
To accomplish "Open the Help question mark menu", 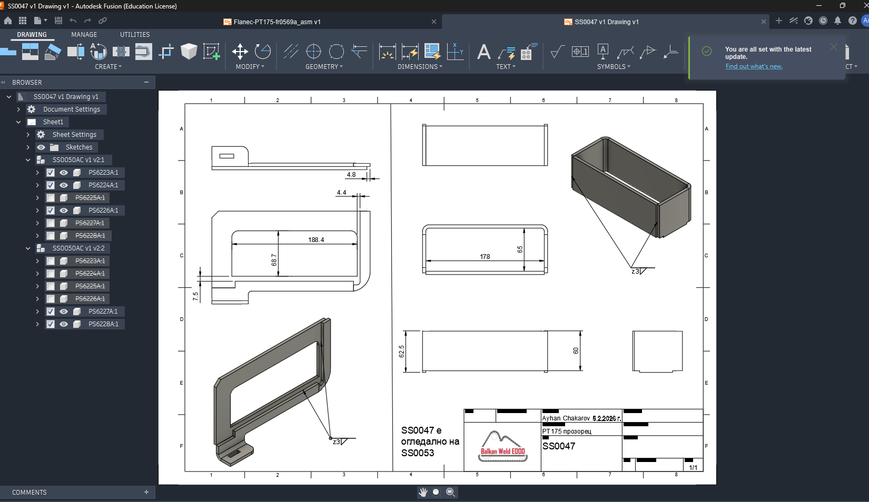I will [853, 21].
